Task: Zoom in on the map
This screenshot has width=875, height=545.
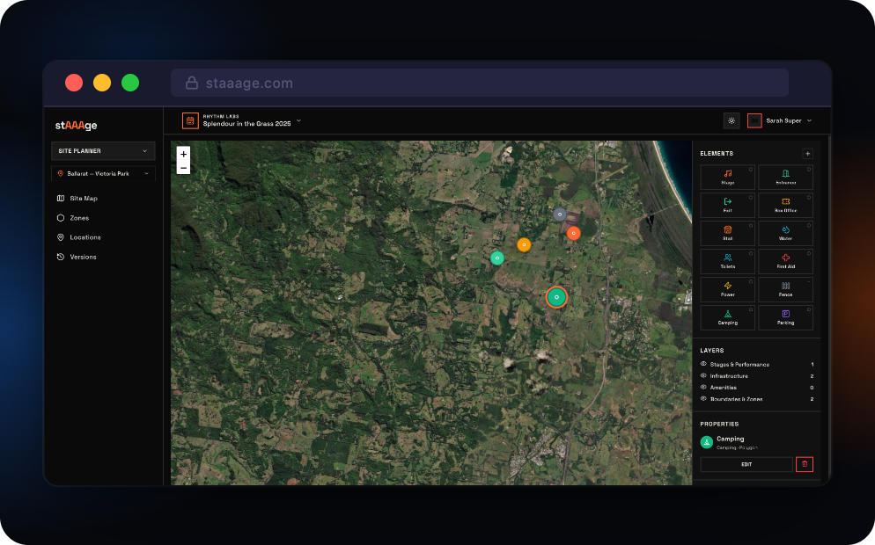Action: [x=183, y=153]
